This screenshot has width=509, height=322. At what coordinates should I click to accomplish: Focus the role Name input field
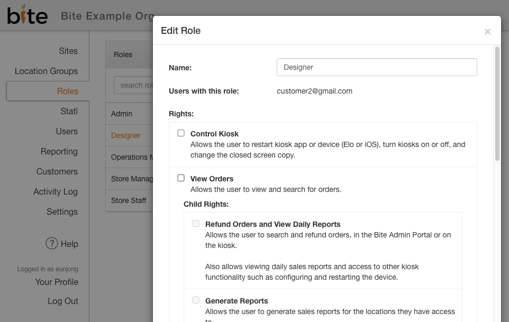377,67
